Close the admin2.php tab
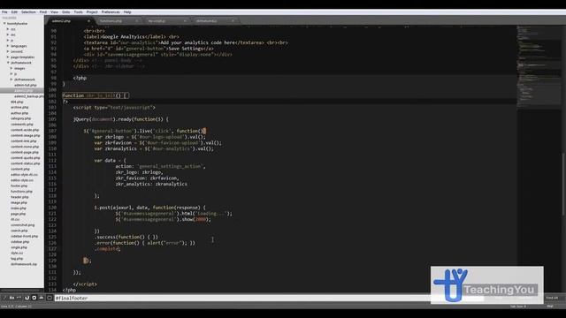The width and height of the screenshot is (566, 318). (88, 21)
